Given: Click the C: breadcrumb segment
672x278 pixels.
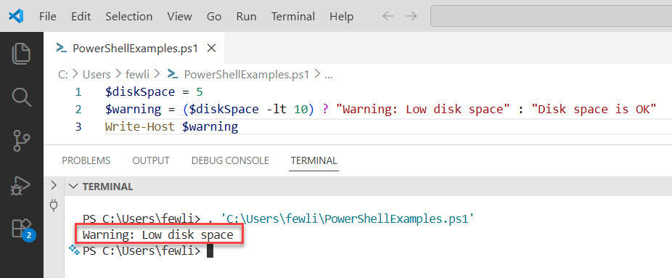Looking at the screenshot, I should tap(63, 75).
